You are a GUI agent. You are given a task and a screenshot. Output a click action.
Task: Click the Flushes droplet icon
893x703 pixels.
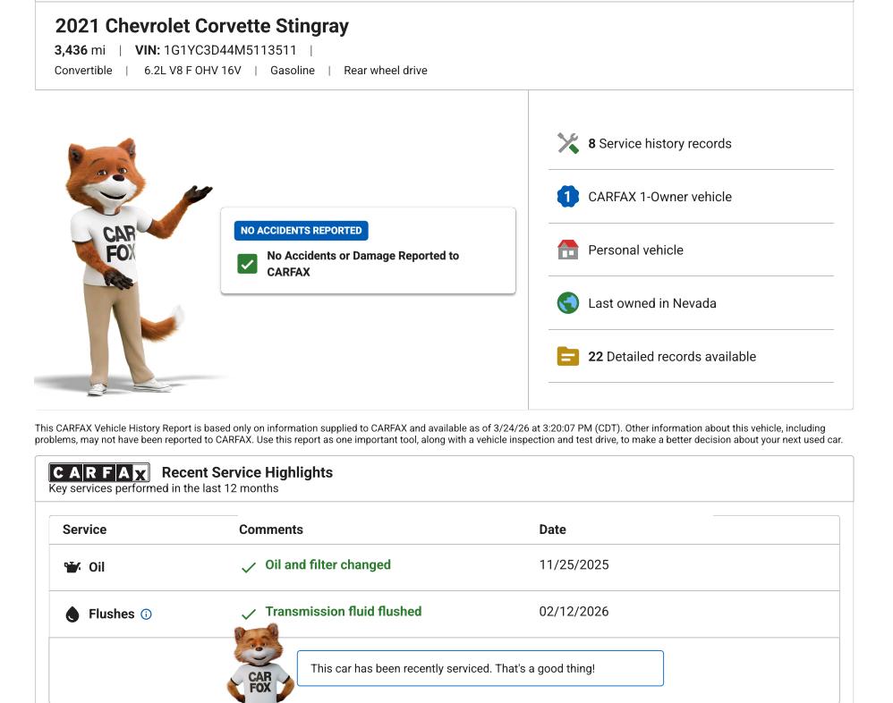click(x=72, y=614)
